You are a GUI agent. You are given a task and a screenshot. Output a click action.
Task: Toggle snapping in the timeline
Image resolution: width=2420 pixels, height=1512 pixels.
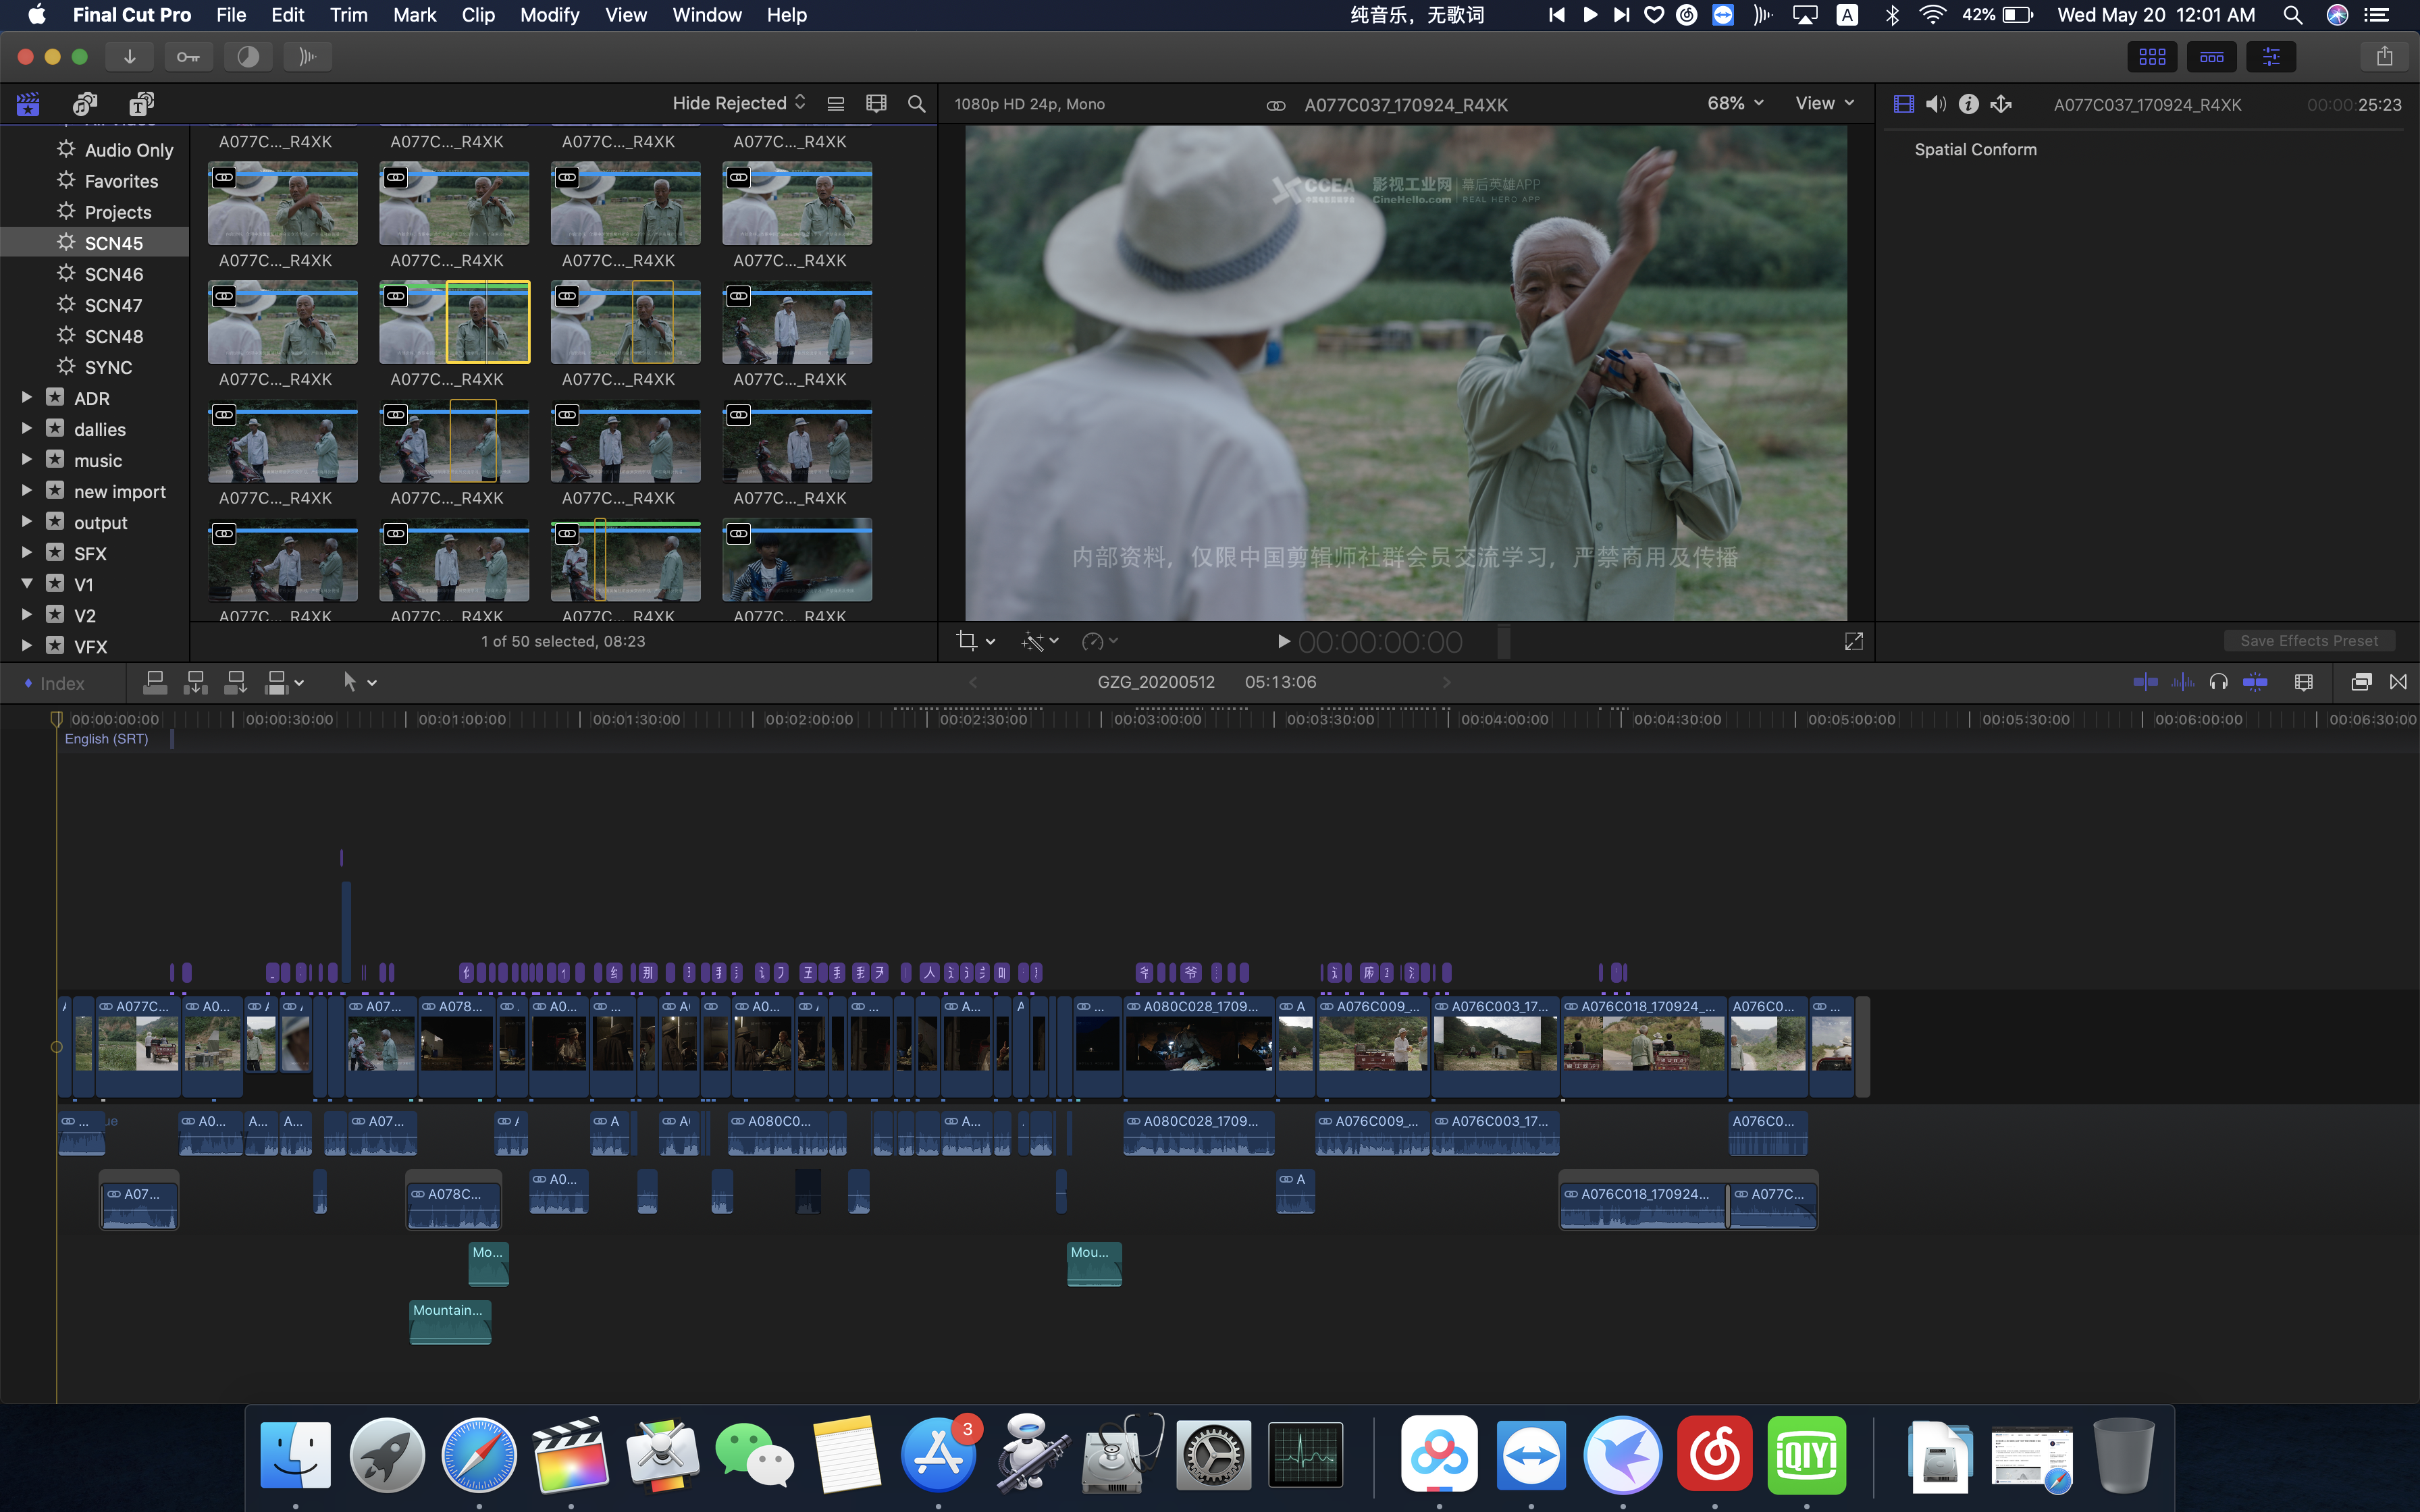[x=2255, y=682]
